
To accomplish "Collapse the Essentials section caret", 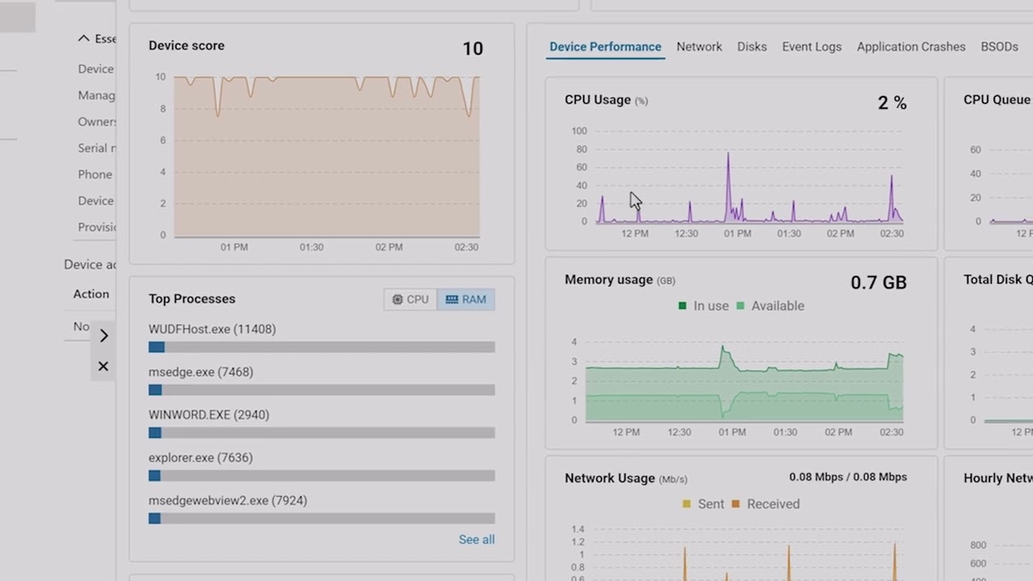I will click(83, 39).
